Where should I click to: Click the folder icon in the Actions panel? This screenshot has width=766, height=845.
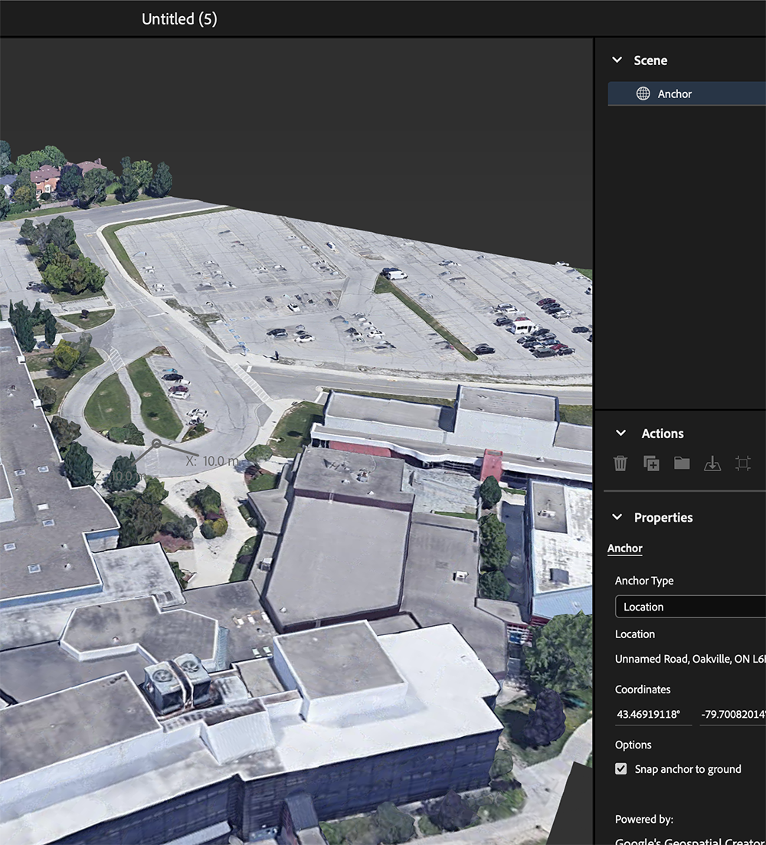click(681, 463)
